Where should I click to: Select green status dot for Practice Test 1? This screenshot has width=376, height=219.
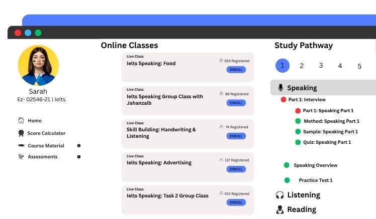[x=287, y=180]
